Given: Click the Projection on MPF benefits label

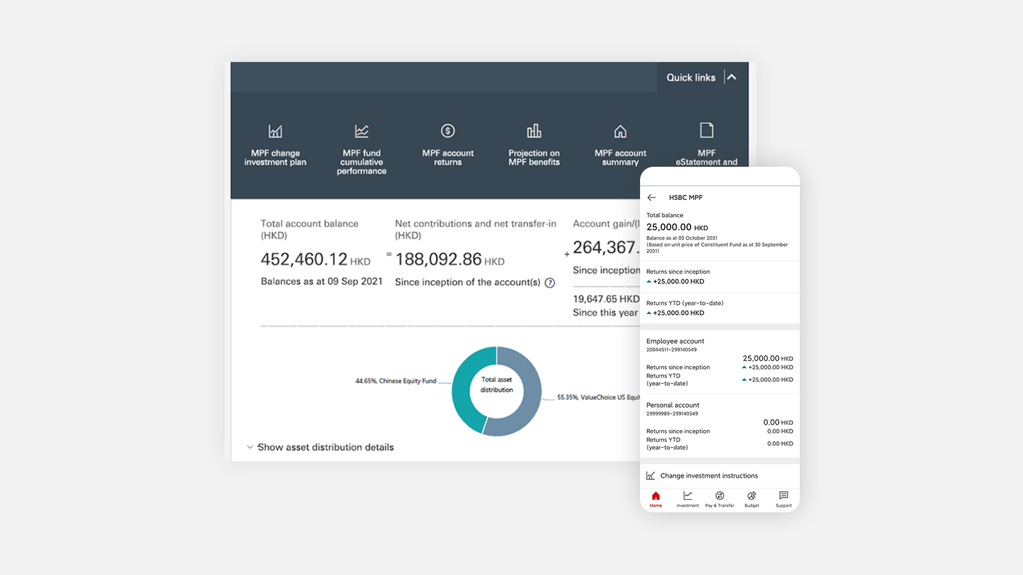Looking at the screenshot, I should coord(534,158).
